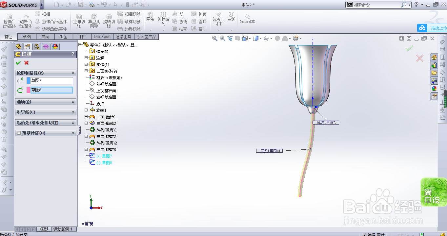The height and width of the screenshot is (236, 447).
Task: Select the 边界切除 boundary cut tool
Action: (129, 29)
